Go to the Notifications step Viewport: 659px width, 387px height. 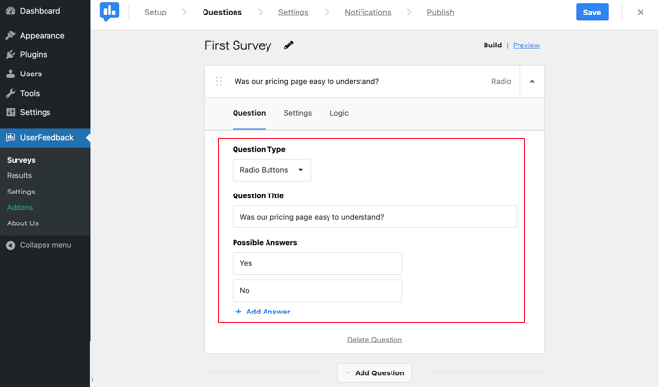[x=367, y=13]
